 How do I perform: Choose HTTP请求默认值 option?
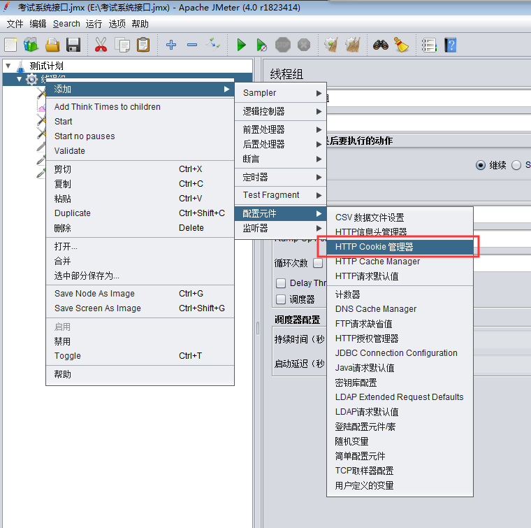400,276
